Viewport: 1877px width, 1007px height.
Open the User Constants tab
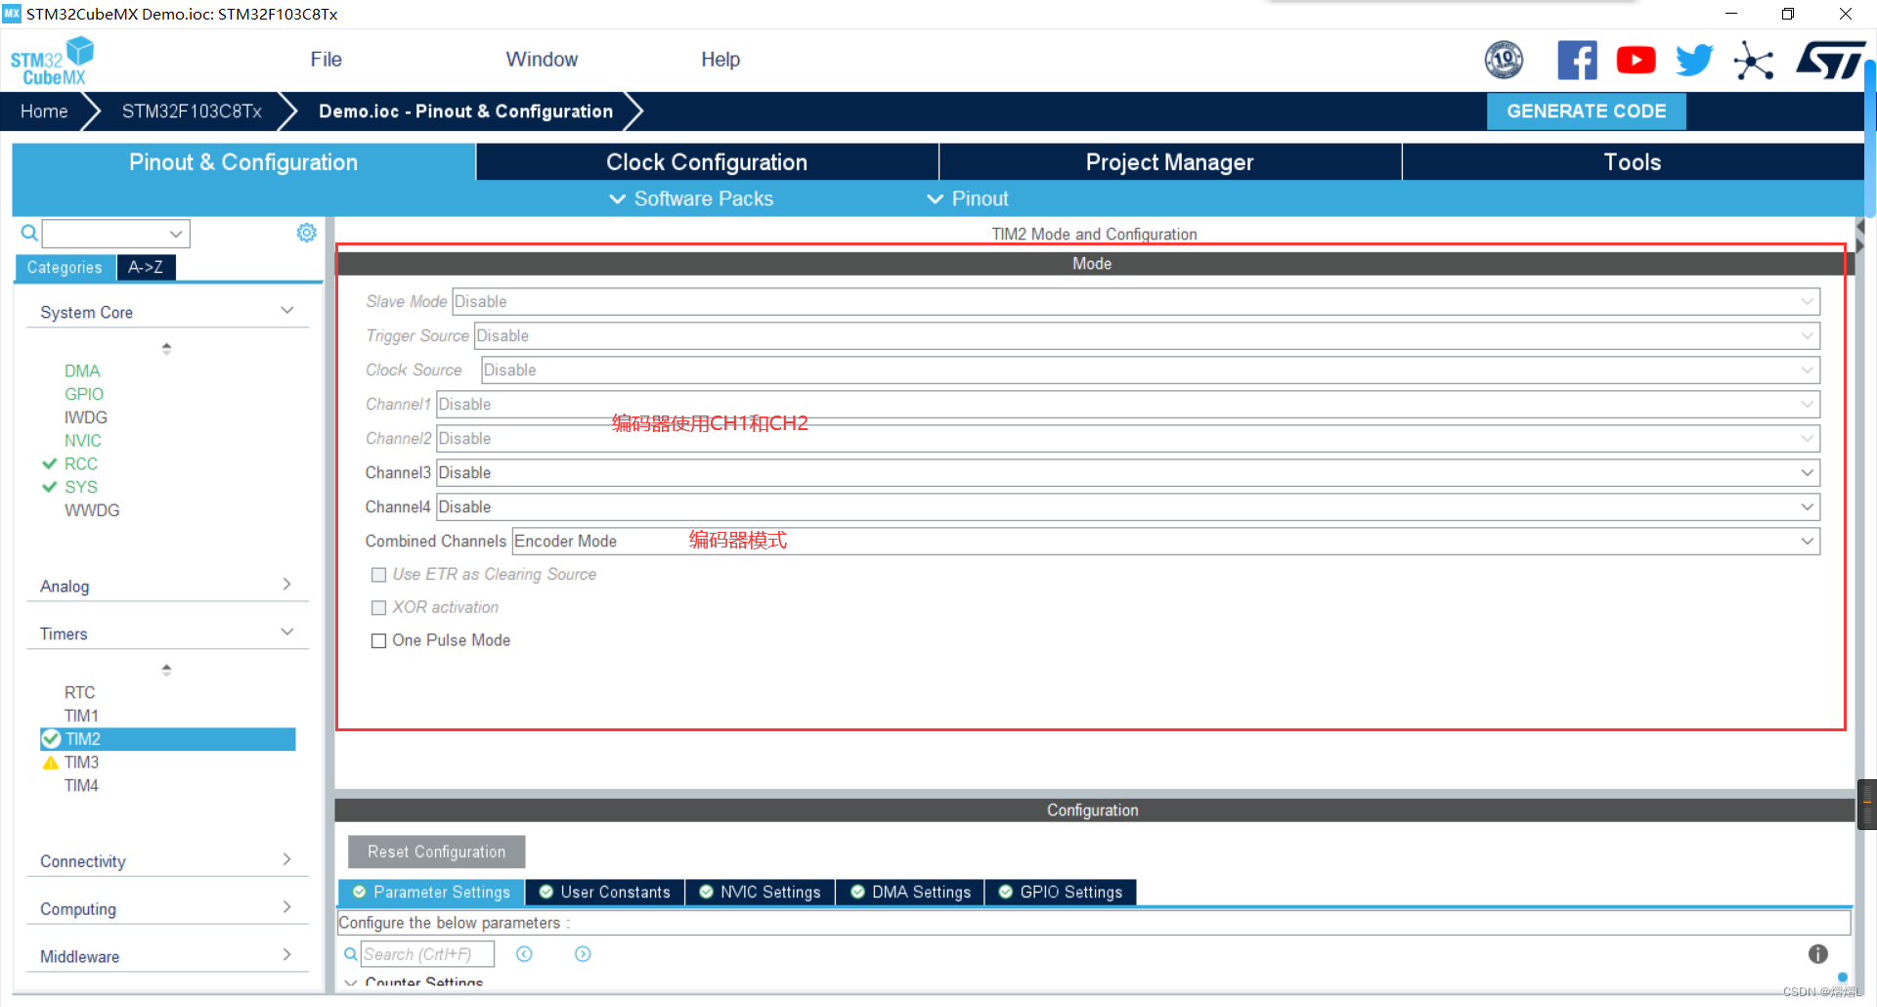pyautogui.click(x=605, y=892)
